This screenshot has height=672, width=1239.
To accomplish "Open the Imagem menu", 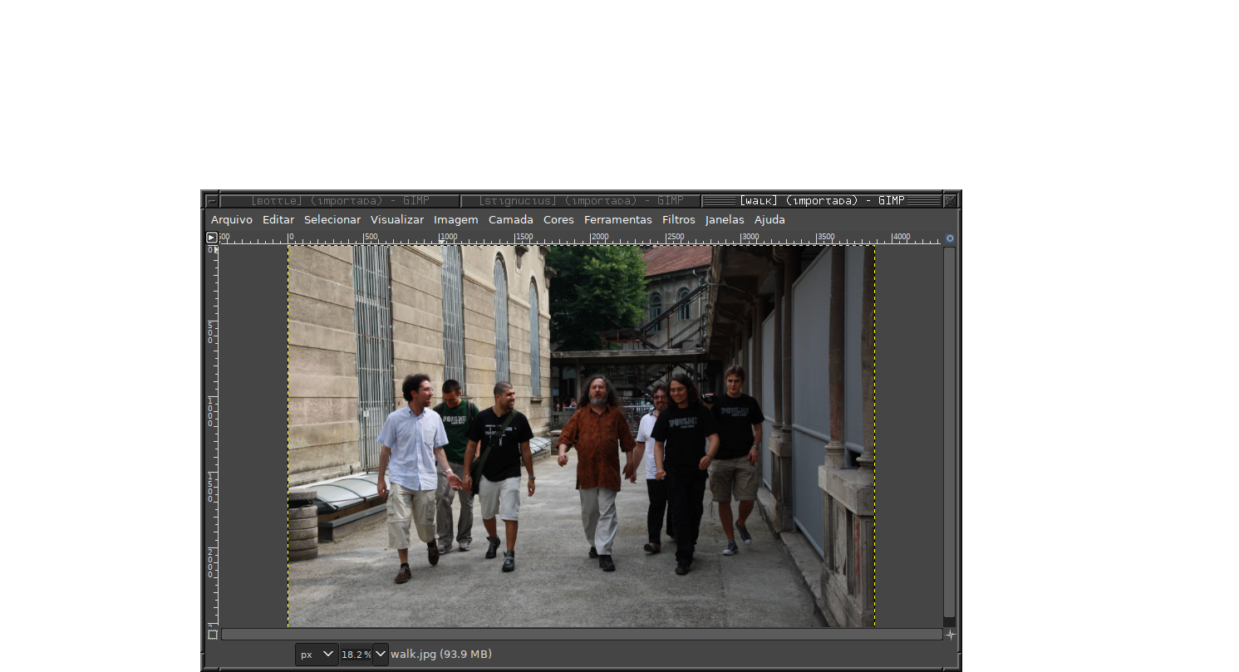I will (455, 220).
